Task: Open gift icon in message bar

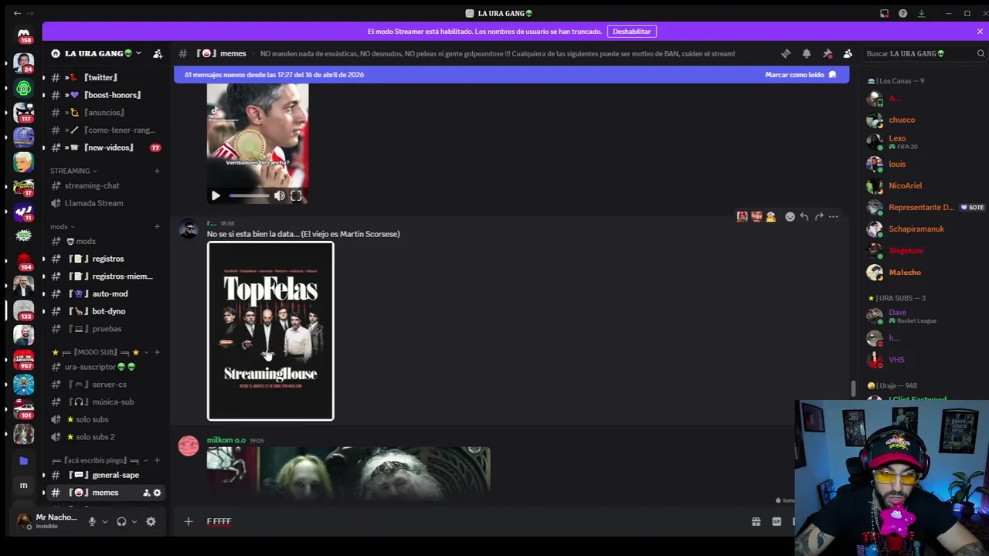Action: click(x=756, y=521)
